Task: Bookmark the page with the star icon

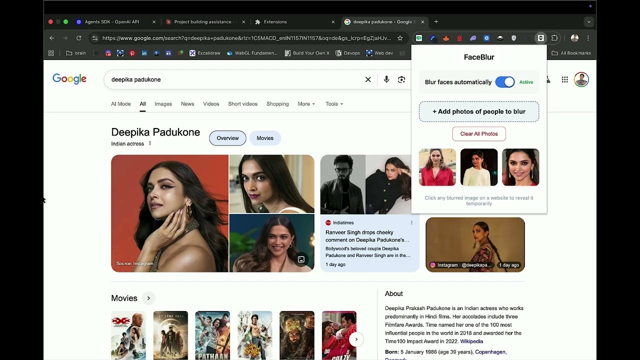Action: pyautogui.click(x=400, y=38)
